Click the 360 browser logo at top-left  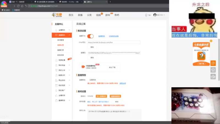click(4, 4)
